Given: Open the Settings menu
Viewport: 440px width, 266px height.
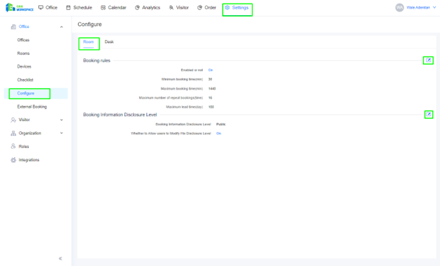Looking at the screenshot, I should [x=237, y=8].
